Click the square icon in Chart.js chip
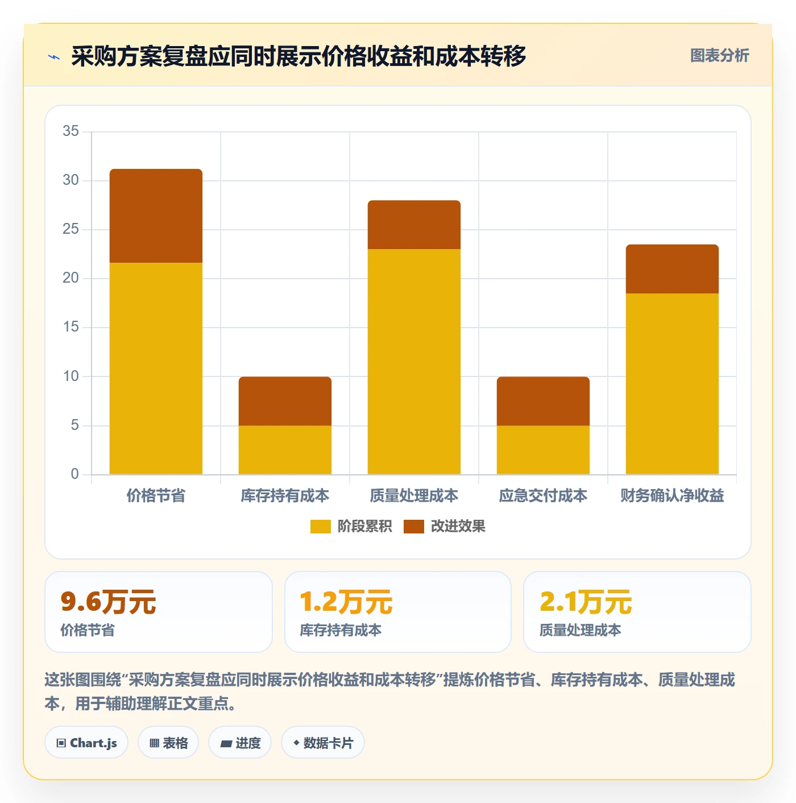This screenshot has width=796, height=803. [x=61, y=743]
